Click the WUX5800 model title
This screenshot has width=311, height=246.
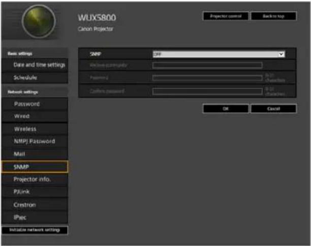97,18
